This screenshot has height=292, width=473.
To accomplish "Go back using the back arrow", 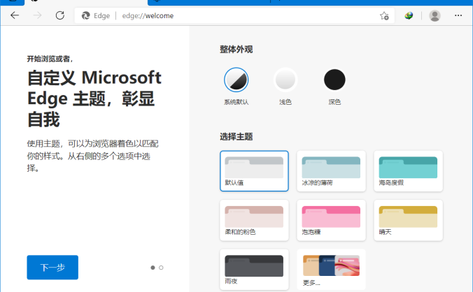I will coord(15,15).
